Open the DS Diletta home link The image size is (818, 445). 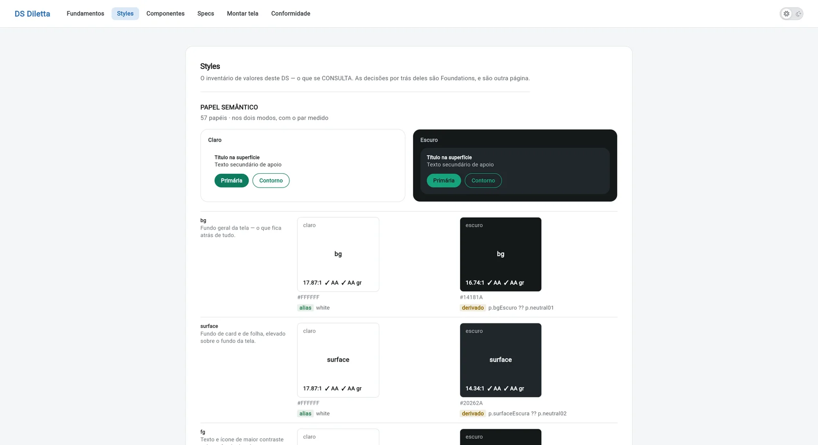32,14
